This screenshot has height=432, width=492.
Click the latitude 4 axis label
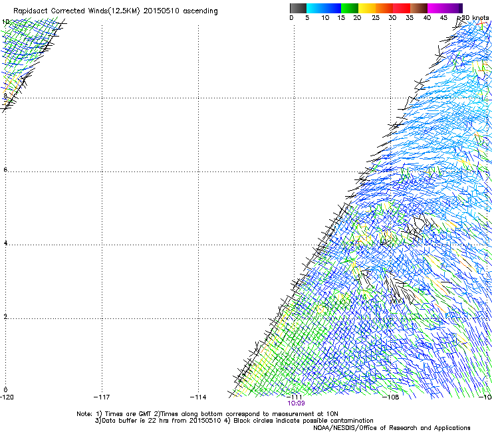tap(5, 243)
